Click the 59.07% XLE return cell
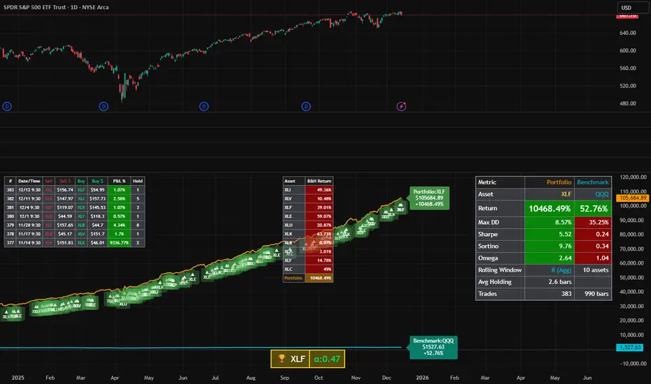This screenshot has width=651, height=384. coord(319,216)
